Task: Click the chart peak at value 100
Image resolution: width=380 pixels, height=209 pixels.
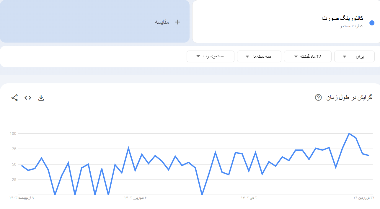Action: pyautogui.click(x=349, y=134)
